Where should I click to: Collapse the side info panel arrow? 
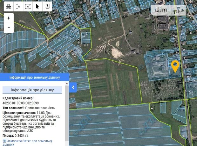click(73, 87)
